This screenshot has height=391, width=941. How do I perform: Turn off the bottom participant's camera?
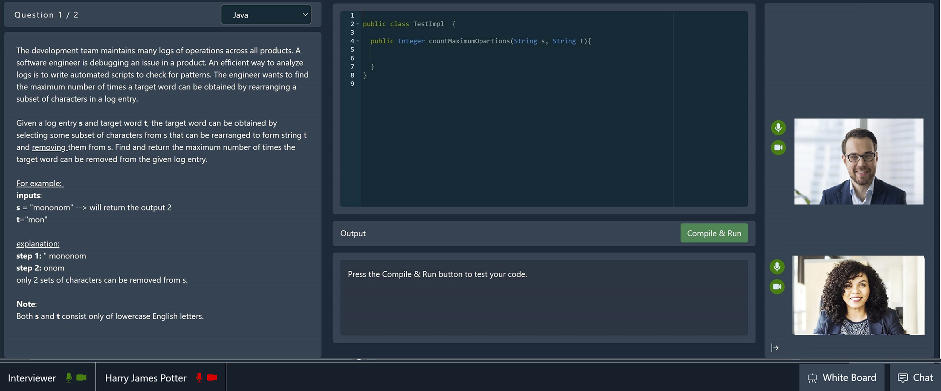point(777,287)
